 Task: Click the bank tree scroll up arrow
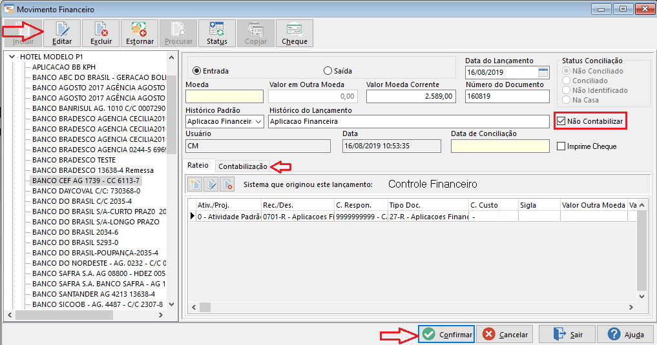[171, 57]
